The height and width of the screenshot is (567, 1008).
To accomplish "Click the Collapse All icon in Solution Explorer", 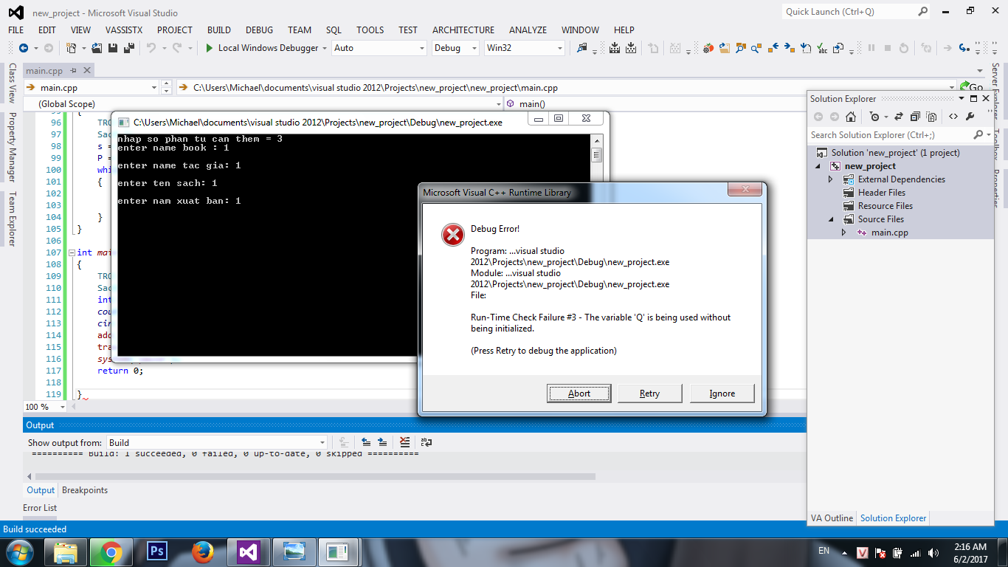I will pyautogui.click(x=915, y=117).
